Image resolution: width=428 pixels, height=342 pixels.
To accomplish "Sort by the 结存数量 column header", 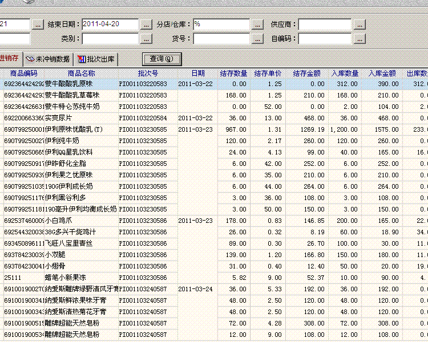I will [233, 74].
